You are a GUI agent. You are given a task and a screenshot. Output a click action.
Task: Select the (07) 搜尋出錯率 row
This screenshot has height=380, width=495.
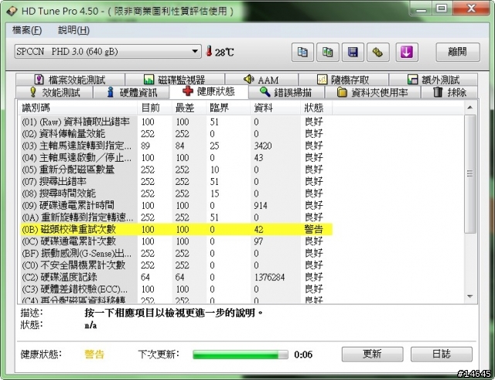pyautogui.click(x=176, y=182)
